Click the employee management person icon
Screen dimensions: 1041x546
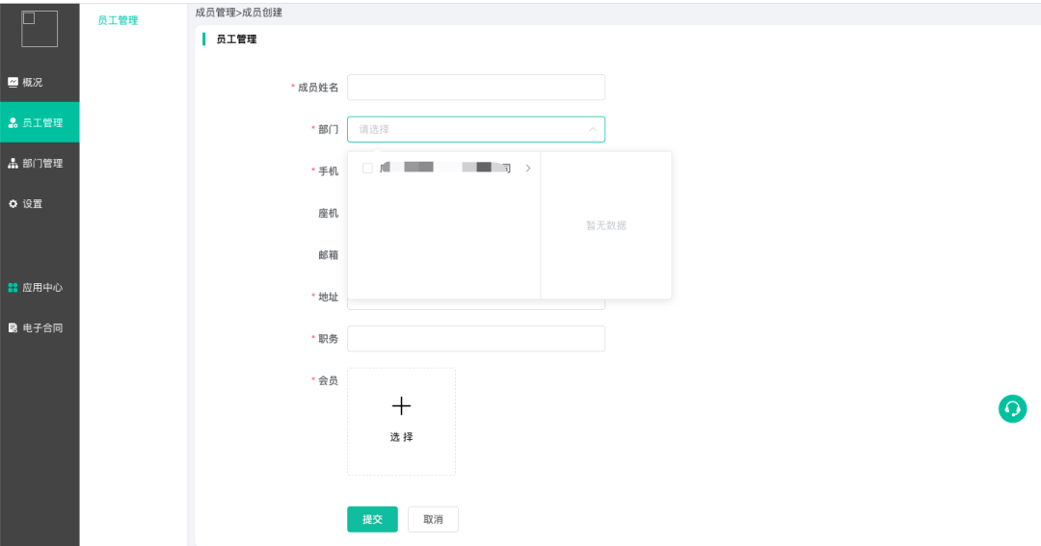13,122
